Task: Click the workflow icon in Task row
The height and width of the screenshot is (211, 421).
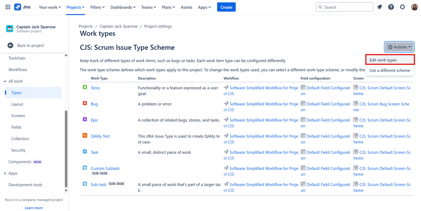Action: [x=226, y=152]
